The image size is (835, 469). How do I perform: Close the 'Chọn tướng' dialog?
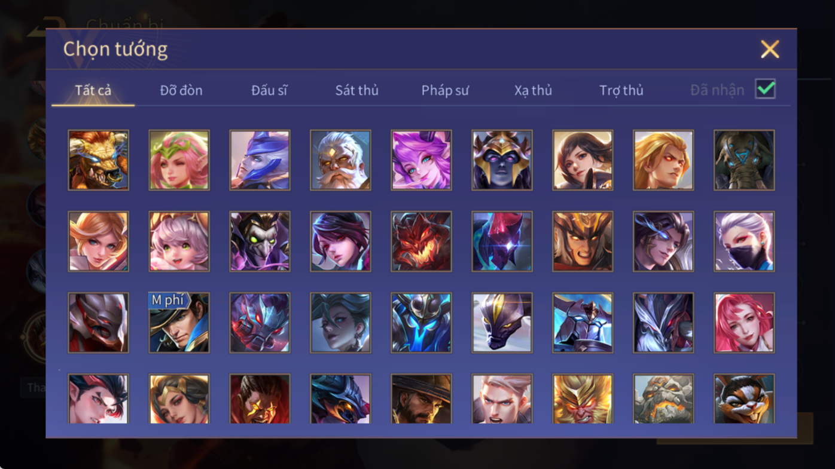(x=770, y=49)
